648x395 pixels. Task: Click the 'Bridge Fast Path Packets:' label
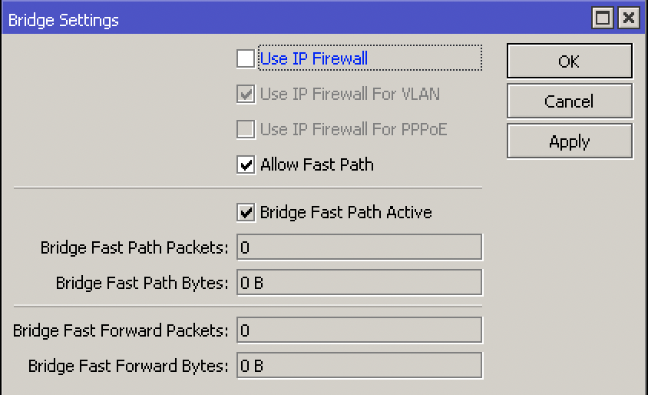134,248
